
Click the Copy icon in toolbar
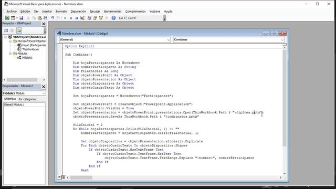point(34,18)
